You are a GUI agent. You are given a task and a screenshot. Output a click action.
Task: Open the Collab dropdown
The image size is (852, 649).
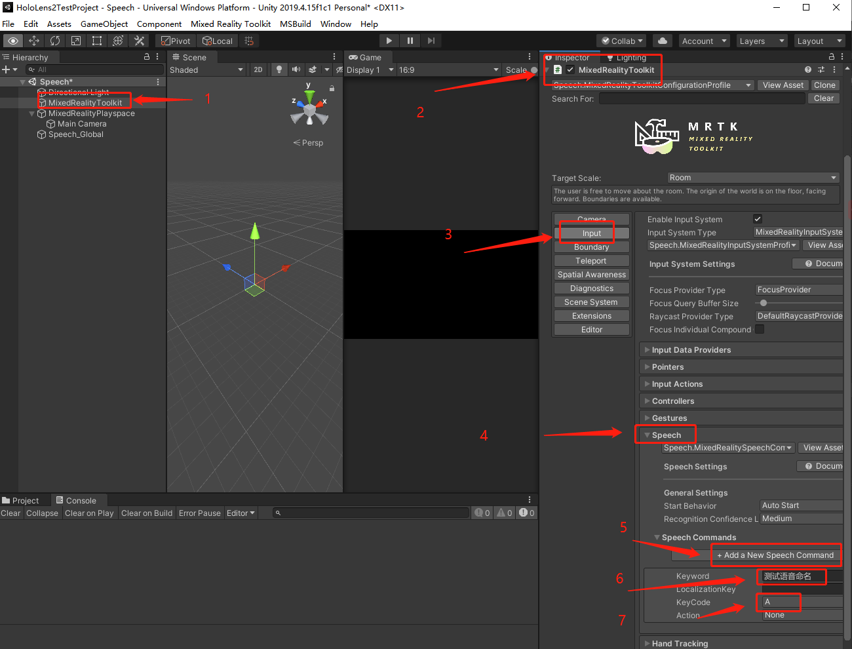(x=623, y=41)
